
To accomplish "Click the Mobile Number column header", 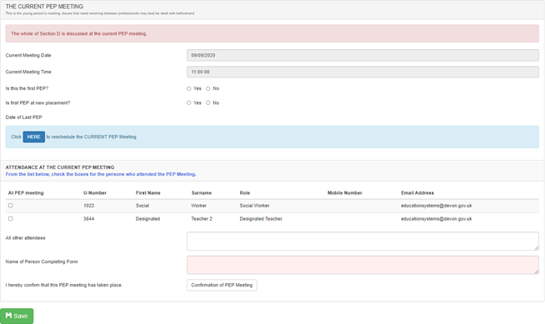I will [x=345, y=192].
